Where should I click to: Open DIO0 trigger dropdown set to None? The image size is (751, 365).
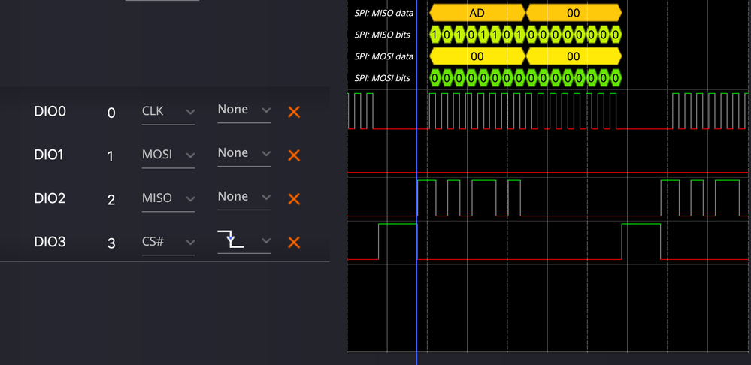click(244, 110)
